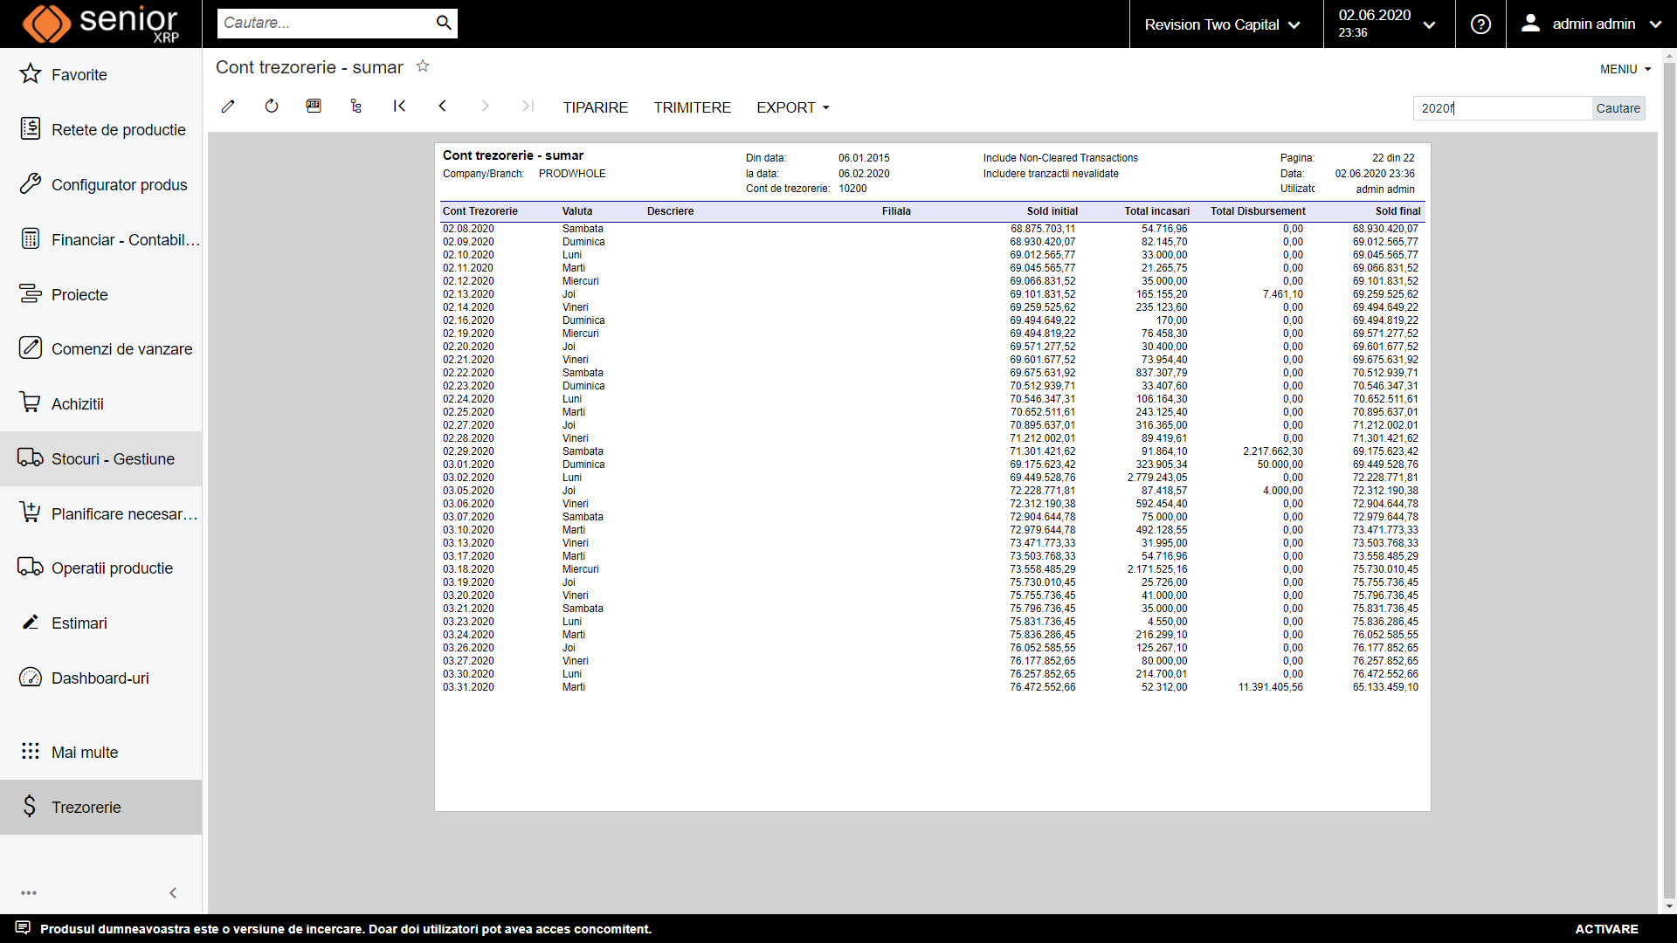Click the Cont Trezorerie column header
The height and width of the screenshot is (943, 1677).
(480, 211)
